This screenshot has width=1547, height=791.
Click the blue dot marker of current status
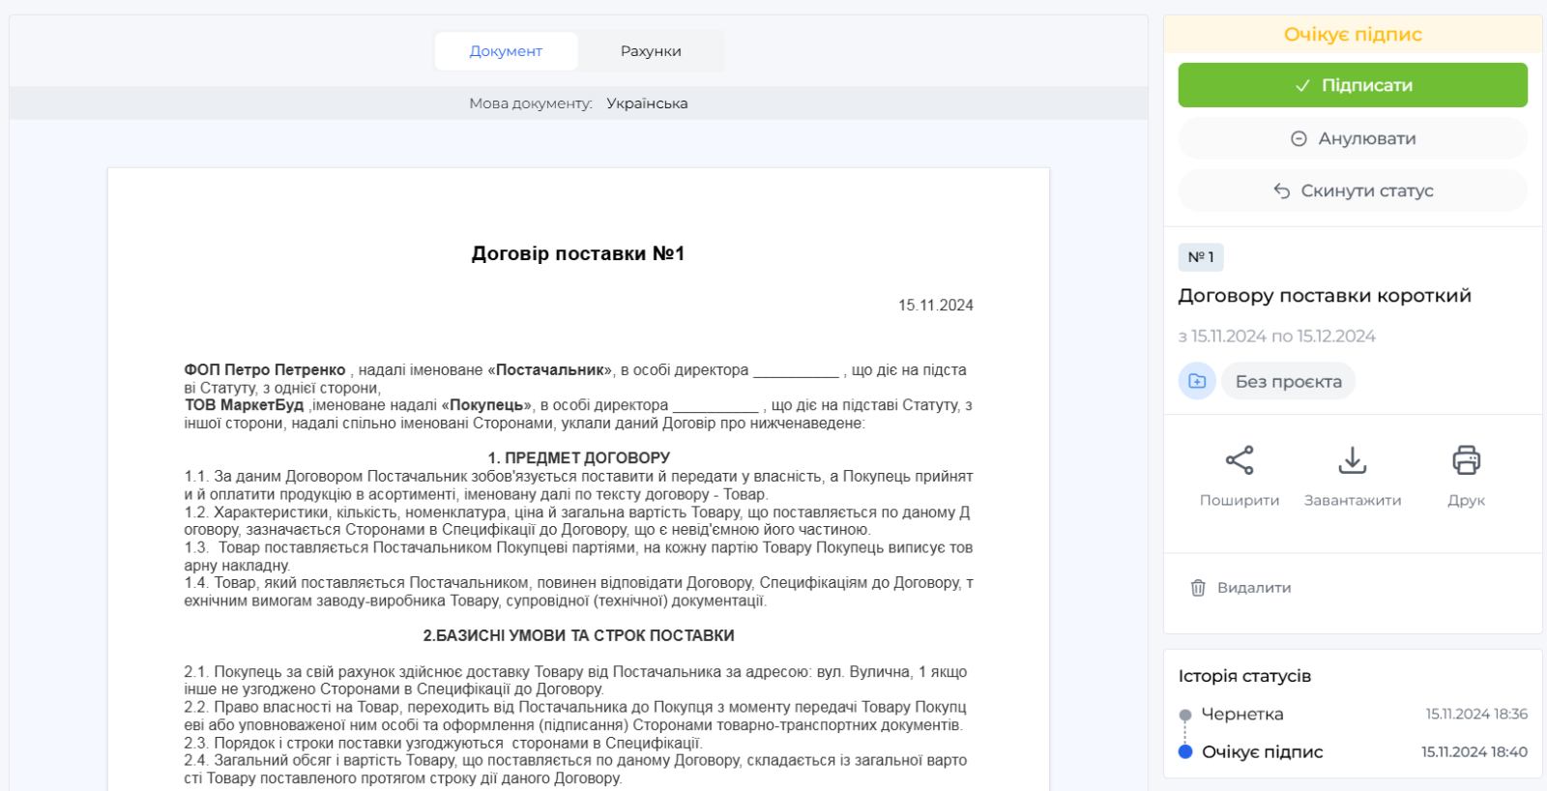[x=1185, y=752]
